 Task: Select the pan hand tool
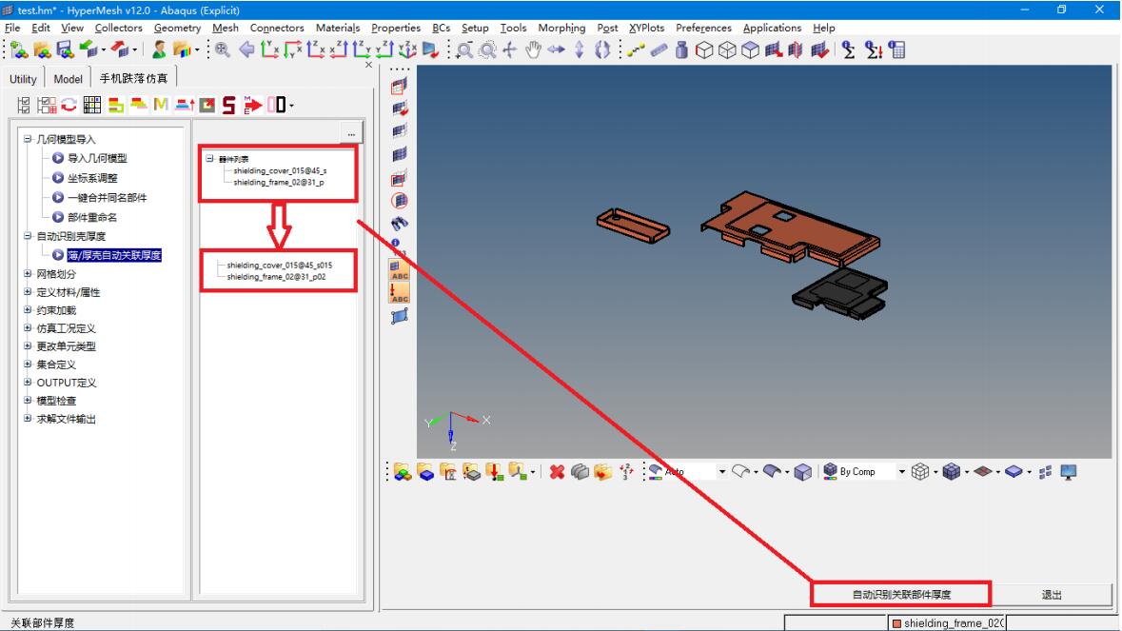(533, 49)
